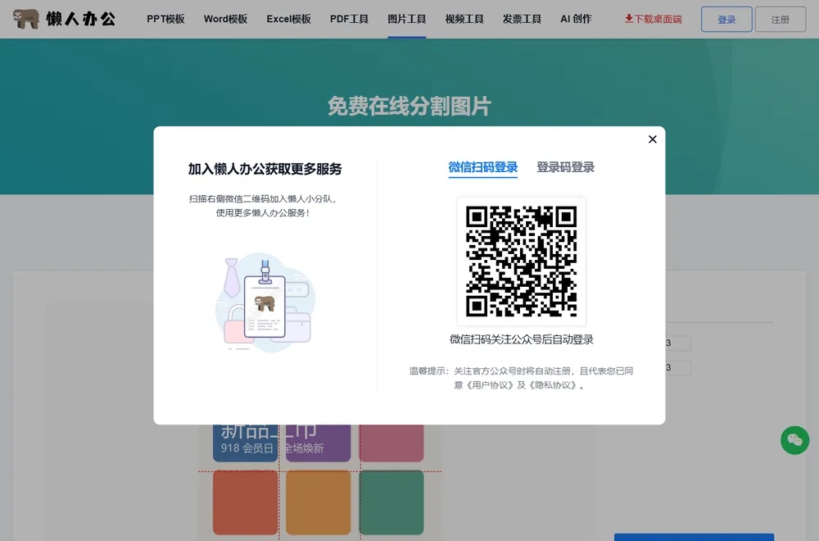Switch to 微信扫码登录 tab

(x=482, y=167)
